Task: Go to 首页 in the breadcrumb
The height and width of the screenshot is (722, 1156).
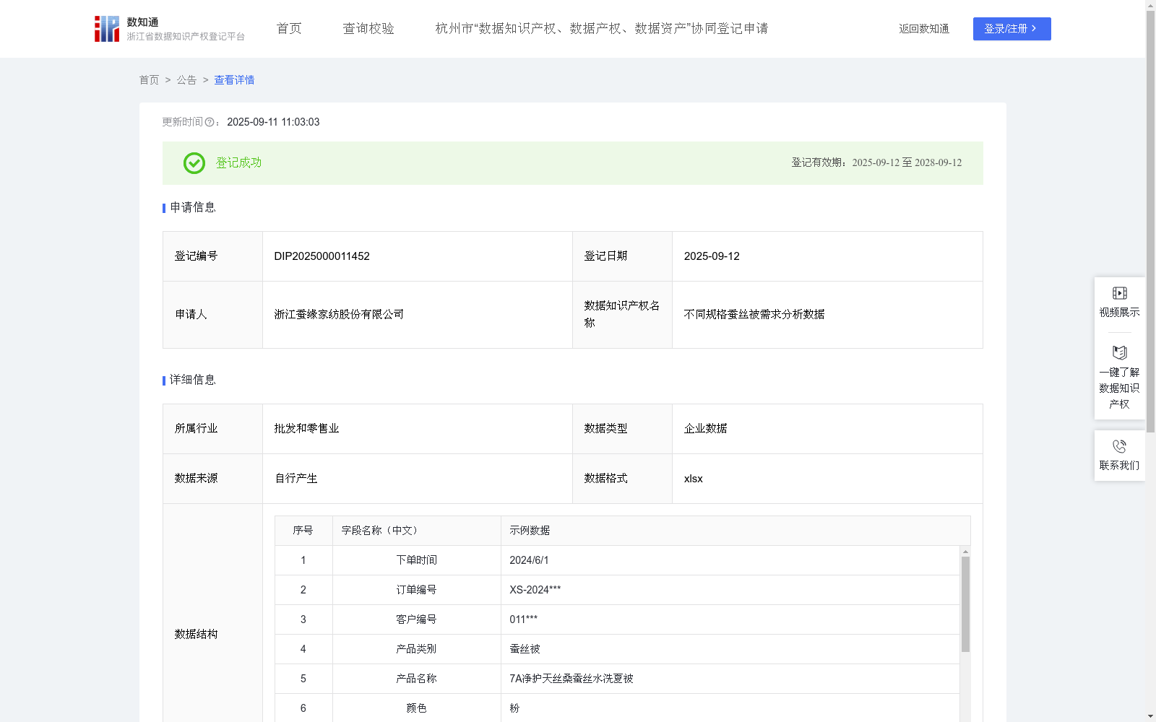Action: (x=149, y=80)
